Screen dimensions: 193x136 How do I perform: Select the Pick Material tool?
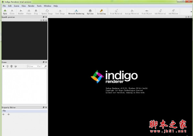116,12
